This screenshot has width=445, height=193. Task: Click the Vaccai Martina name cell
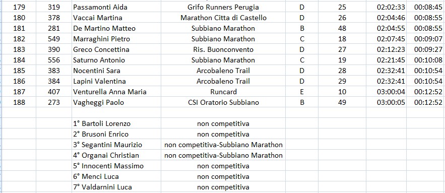116,18
